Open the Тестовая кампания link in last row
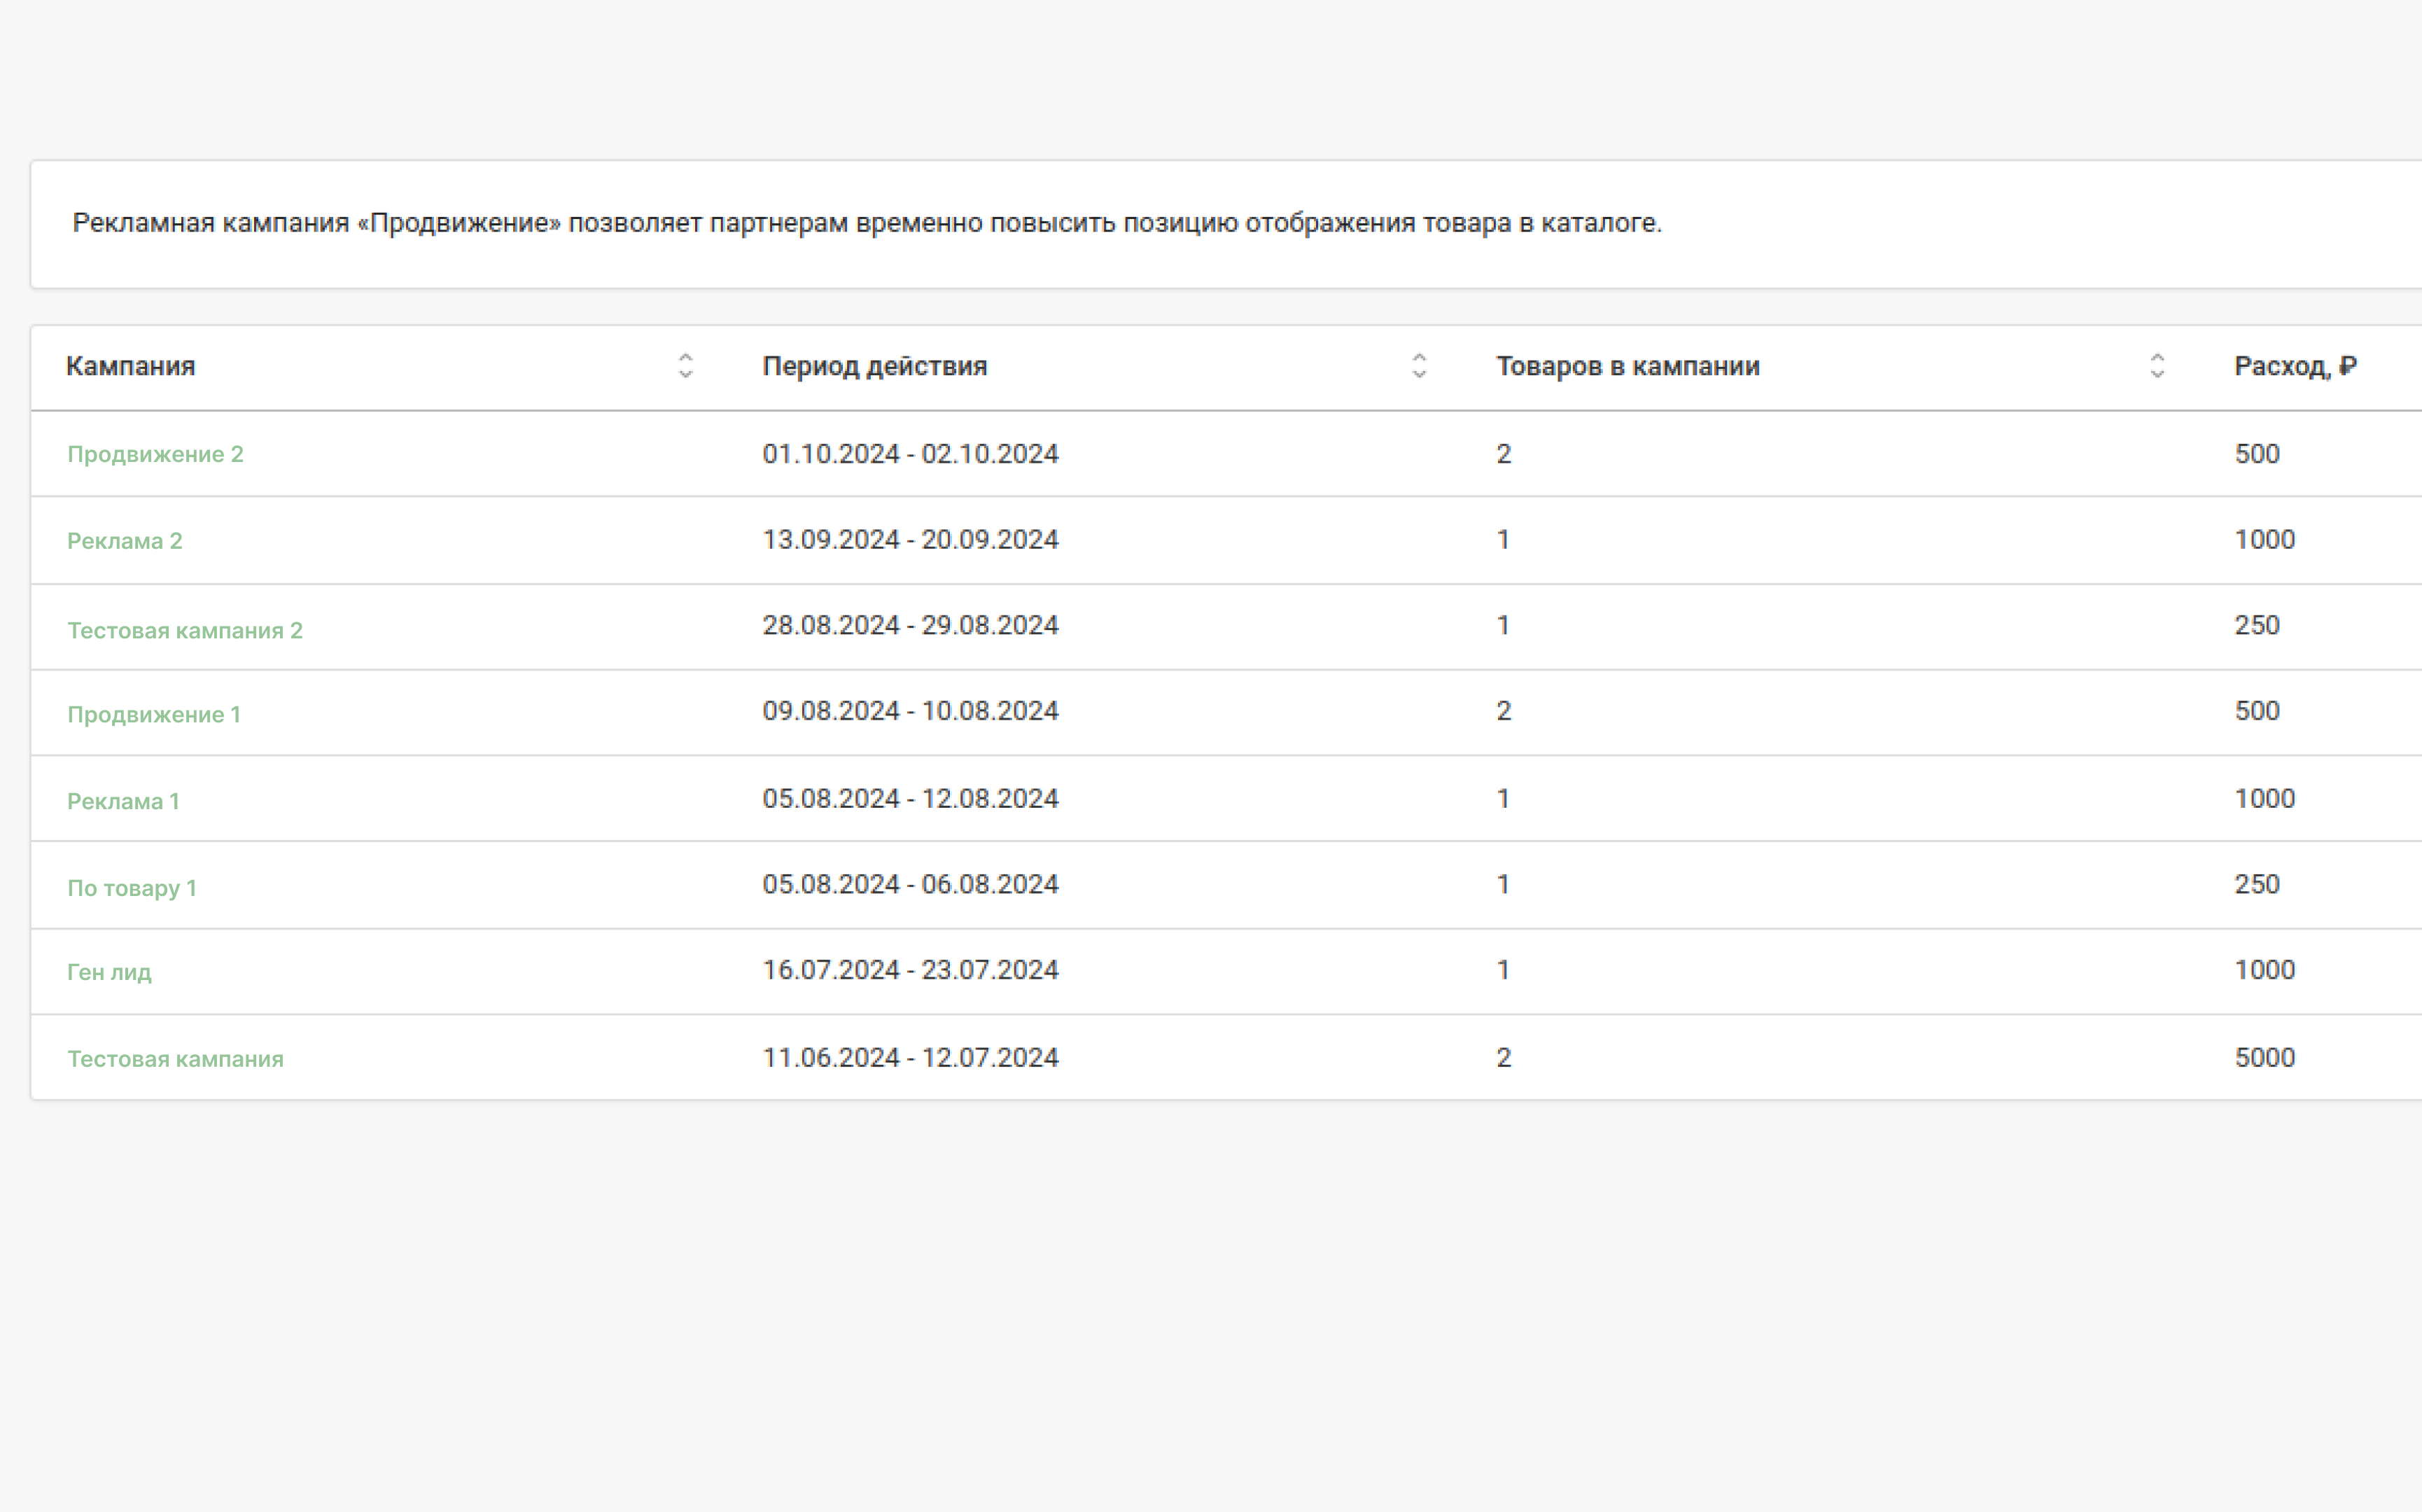Screen dimensions: 2422x1512 click(175, 1059)
